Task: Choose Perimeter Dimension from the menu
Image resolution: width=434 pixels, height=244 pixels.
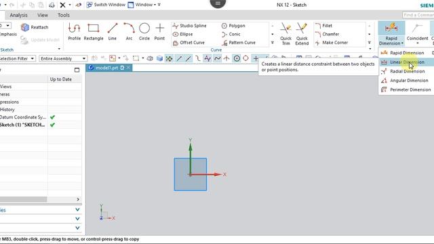Action: coord(407,89)
